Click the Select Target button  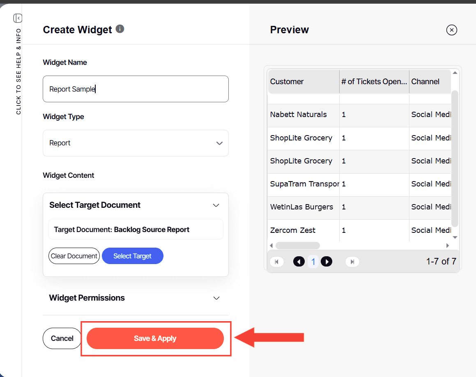(132, 256)
